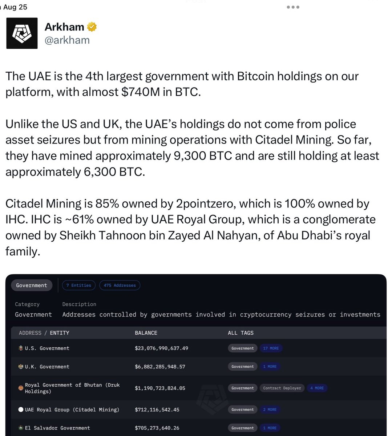This screenshot has height=436, width=392.
Task: Open the three-dot post options menu
Action: 293,7
